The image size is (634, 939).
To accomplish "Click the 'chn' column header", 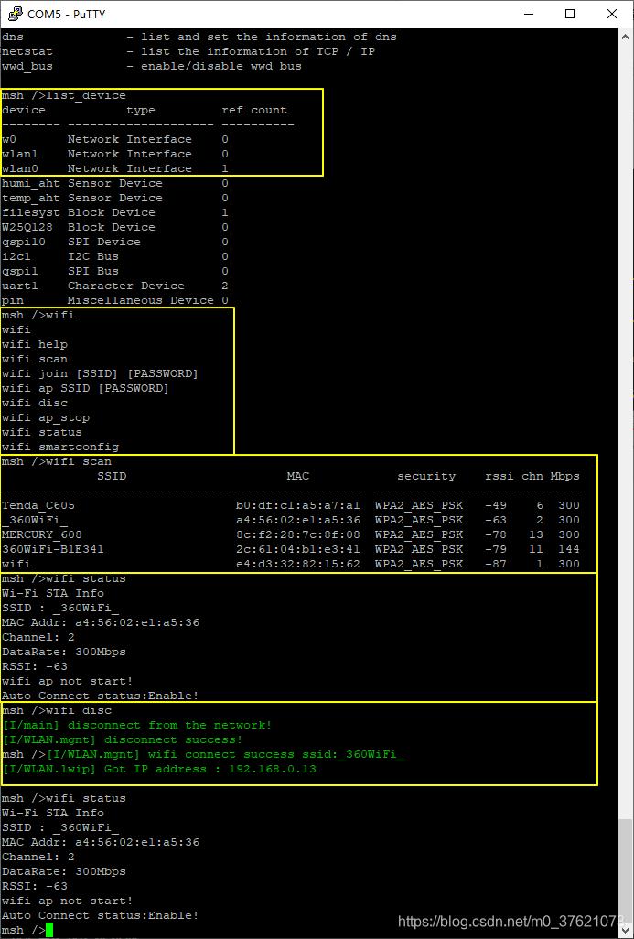I will click(x=532, y=476).
